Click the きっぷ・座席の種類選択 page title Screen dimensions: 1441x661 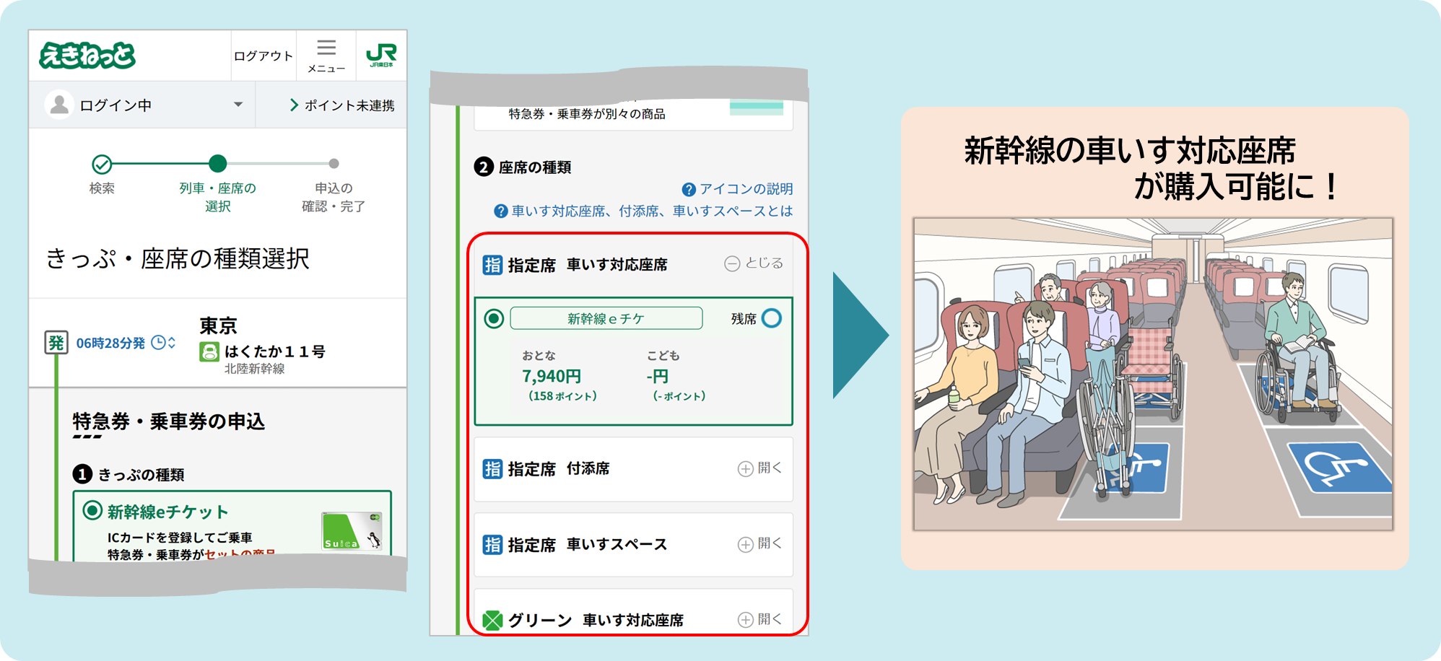click(178, 258)
